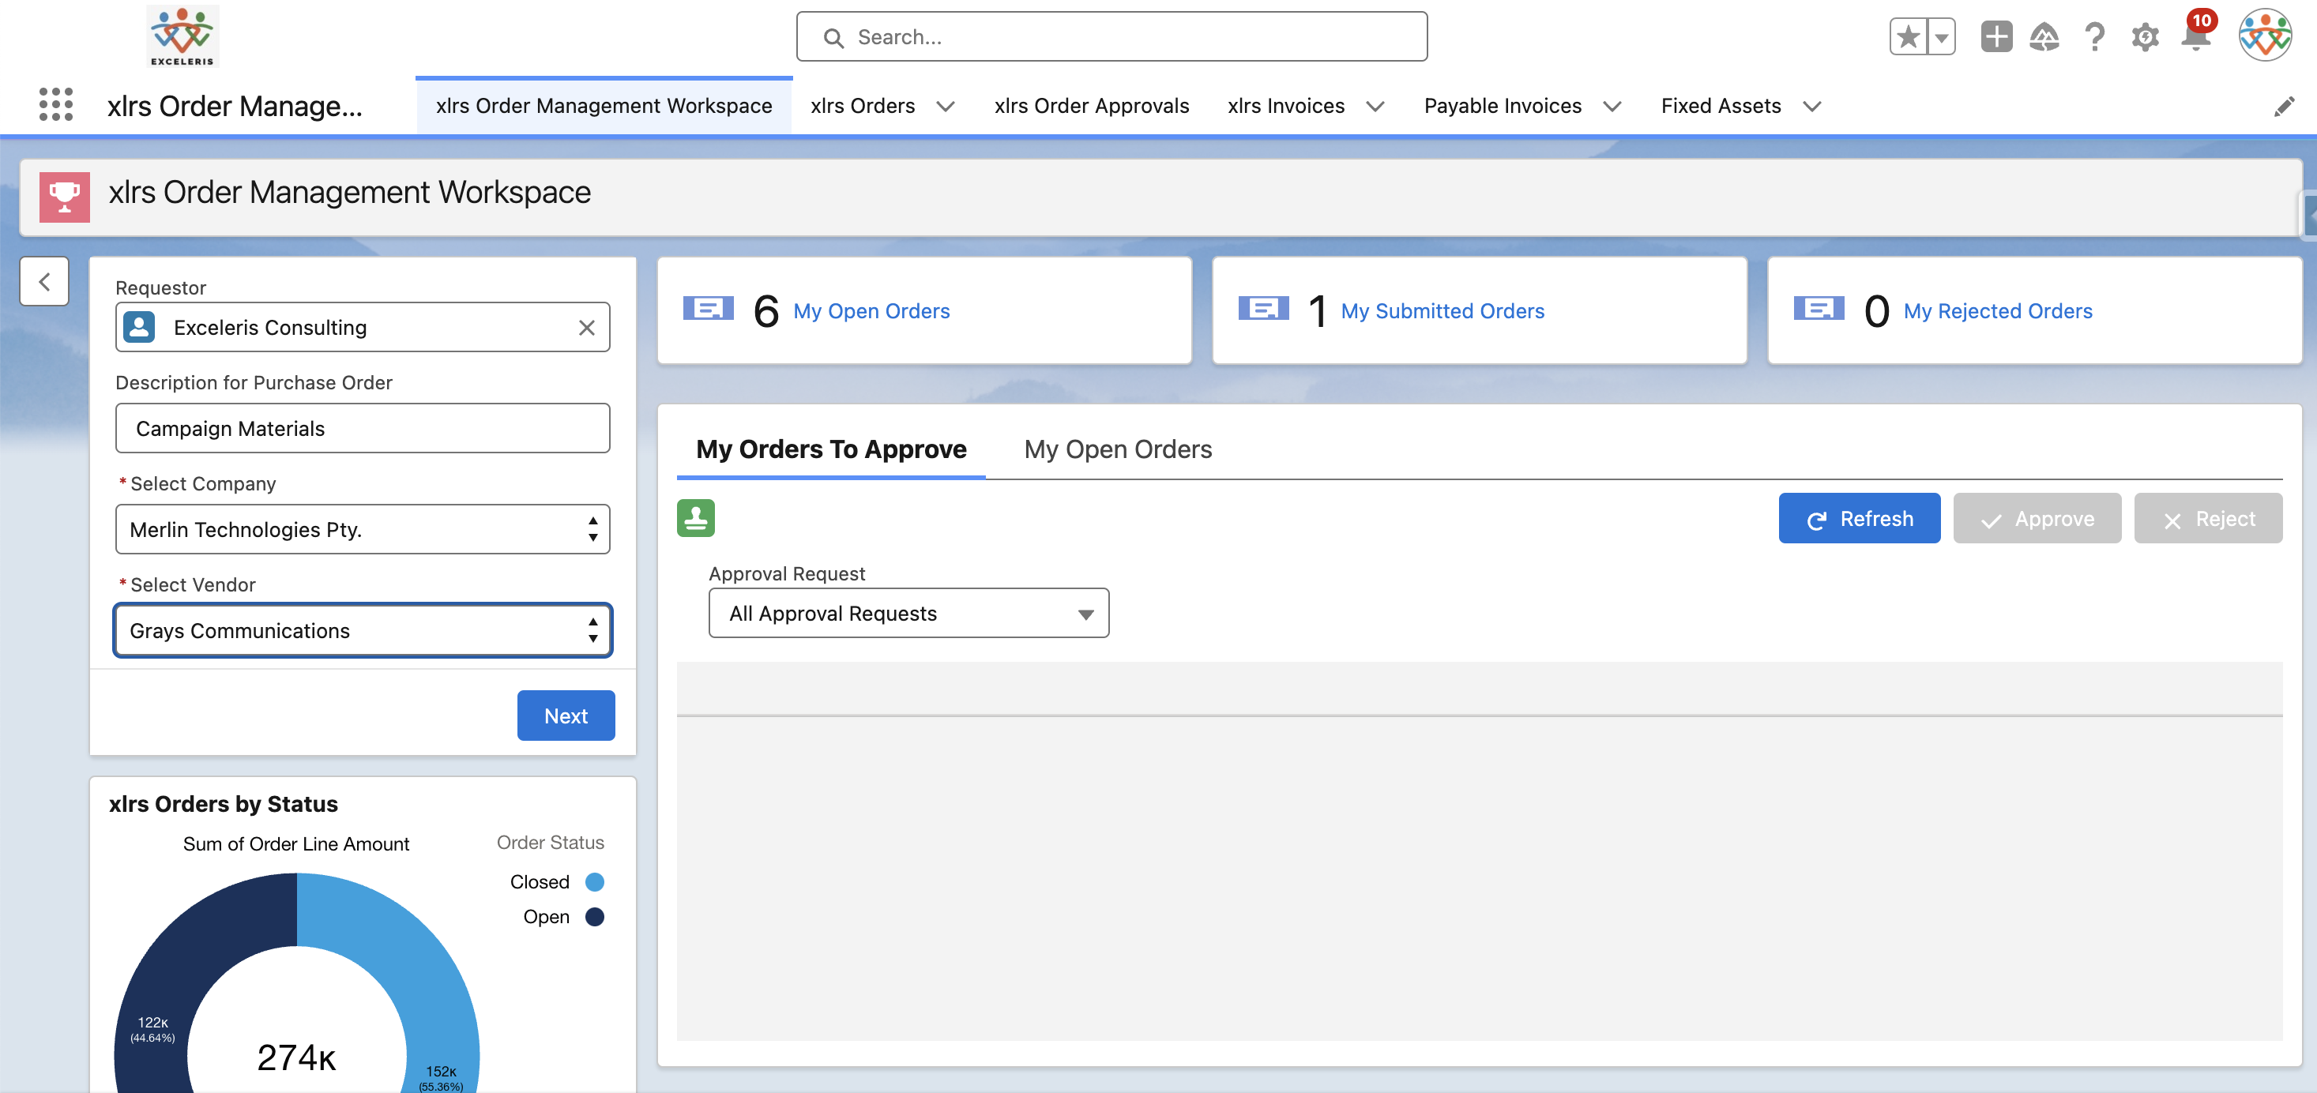Click the favorites star icon
The width and height of the screenshot is (2317, 1093).
pos(1907,37)
